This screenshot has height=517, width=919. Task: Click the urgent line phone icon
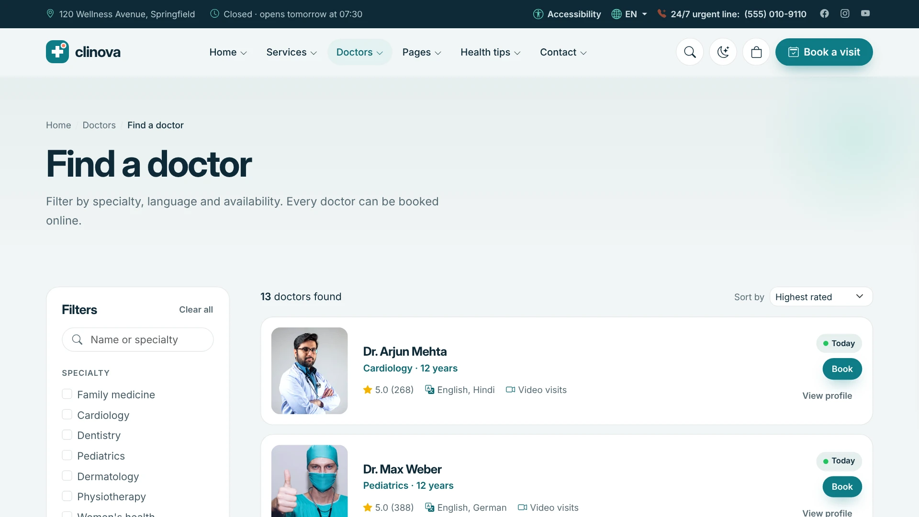(x=661, y=13)
